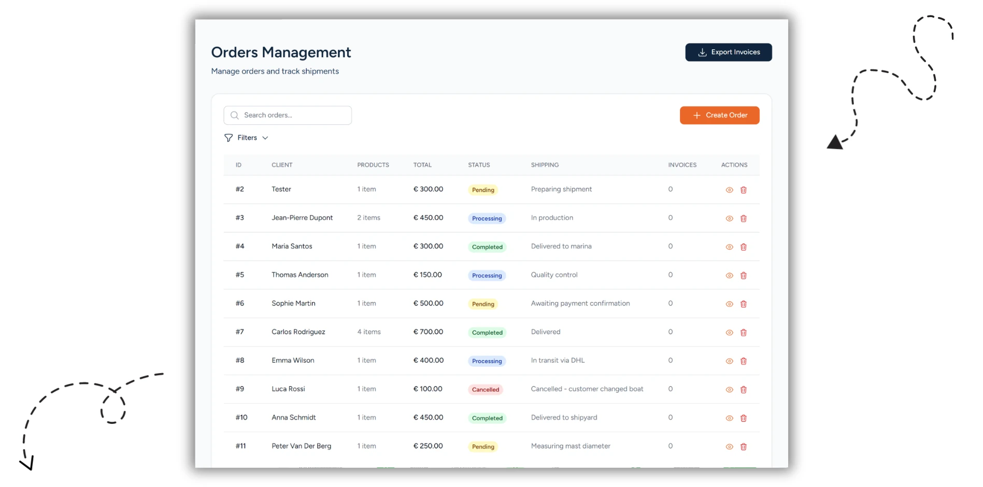This screenshot has height=487, width=983.
Task: View Sophie Martin order eye icon
Action: (729, 304)
